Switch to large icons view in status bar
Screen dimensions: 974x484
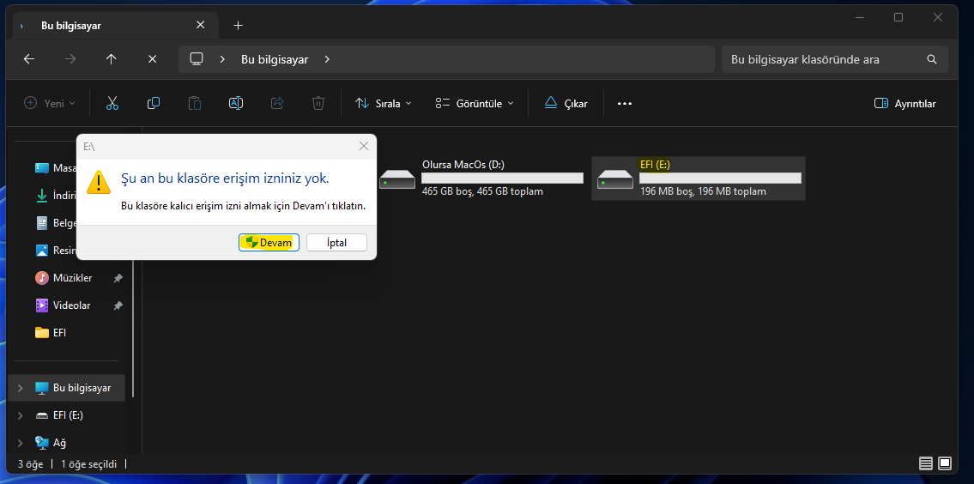point(945,463)
